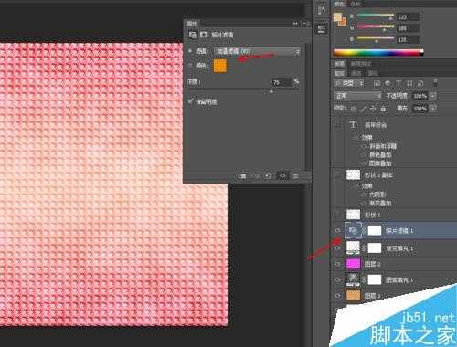The image size is (457, 347).
Task: Lock all padlock icon in Layers panel
Action: click(383, 109)
